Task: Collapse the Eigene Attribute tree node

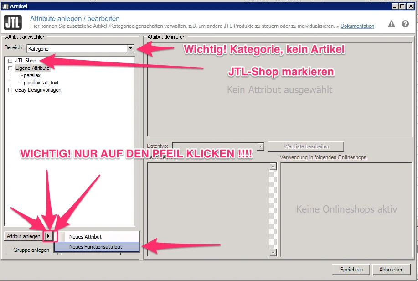Action: click(x=10, y=68)
